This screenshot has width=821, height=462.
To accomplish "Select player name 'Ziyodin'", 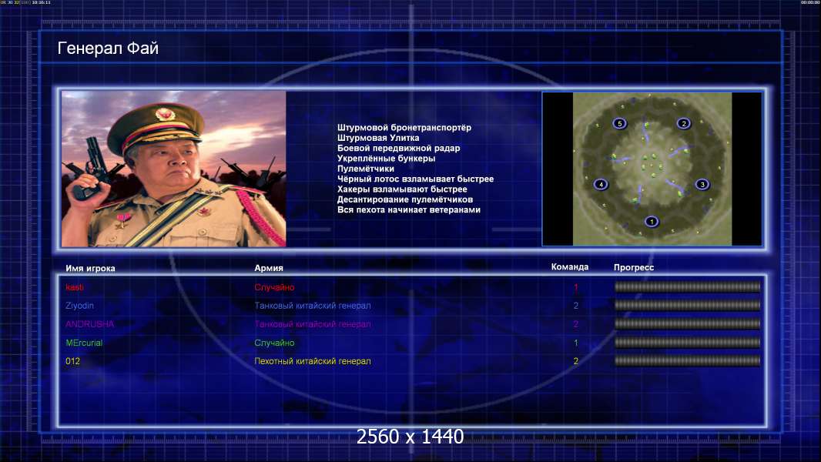I will point(79,306).
